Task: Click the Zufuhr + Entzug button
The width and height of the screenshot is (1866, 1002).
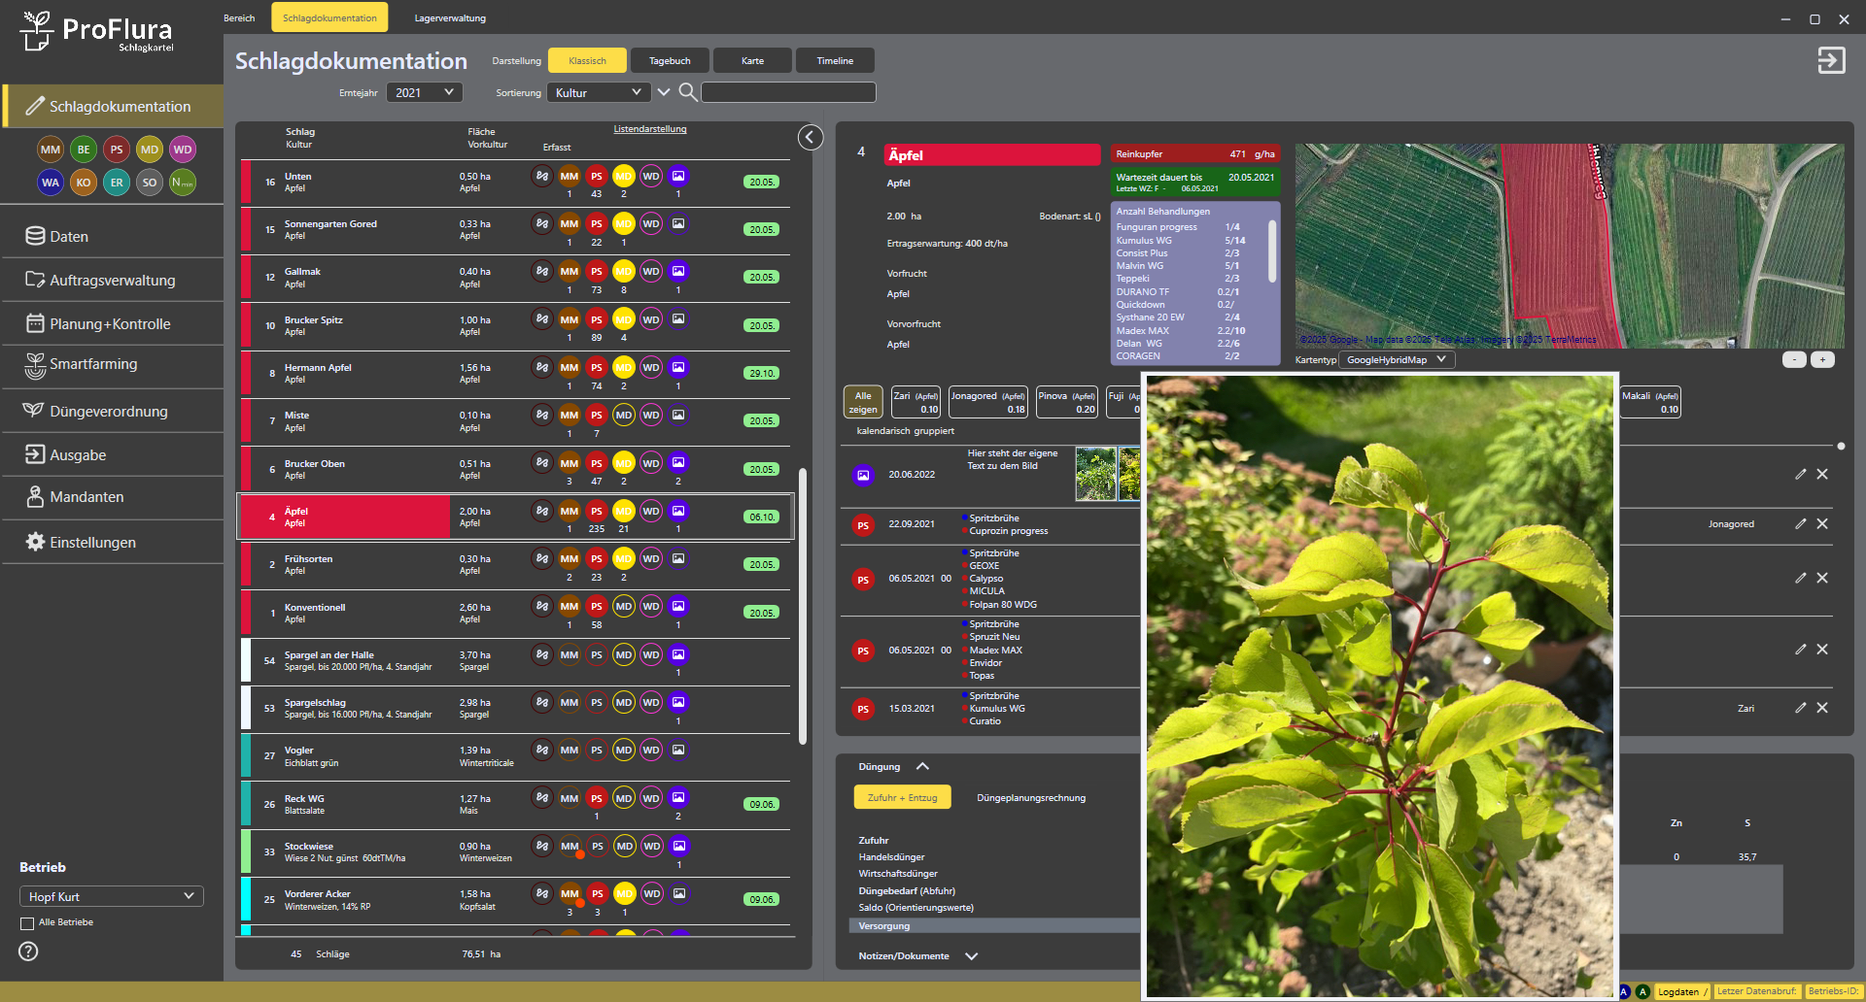Action: pyautogui.click(x=902, y=798)
